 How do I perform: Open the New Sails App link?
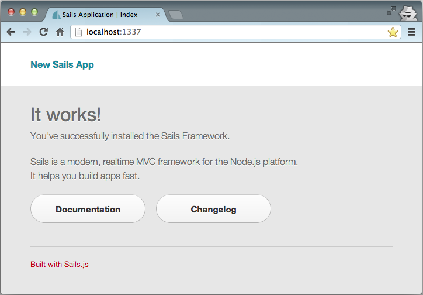62,64
